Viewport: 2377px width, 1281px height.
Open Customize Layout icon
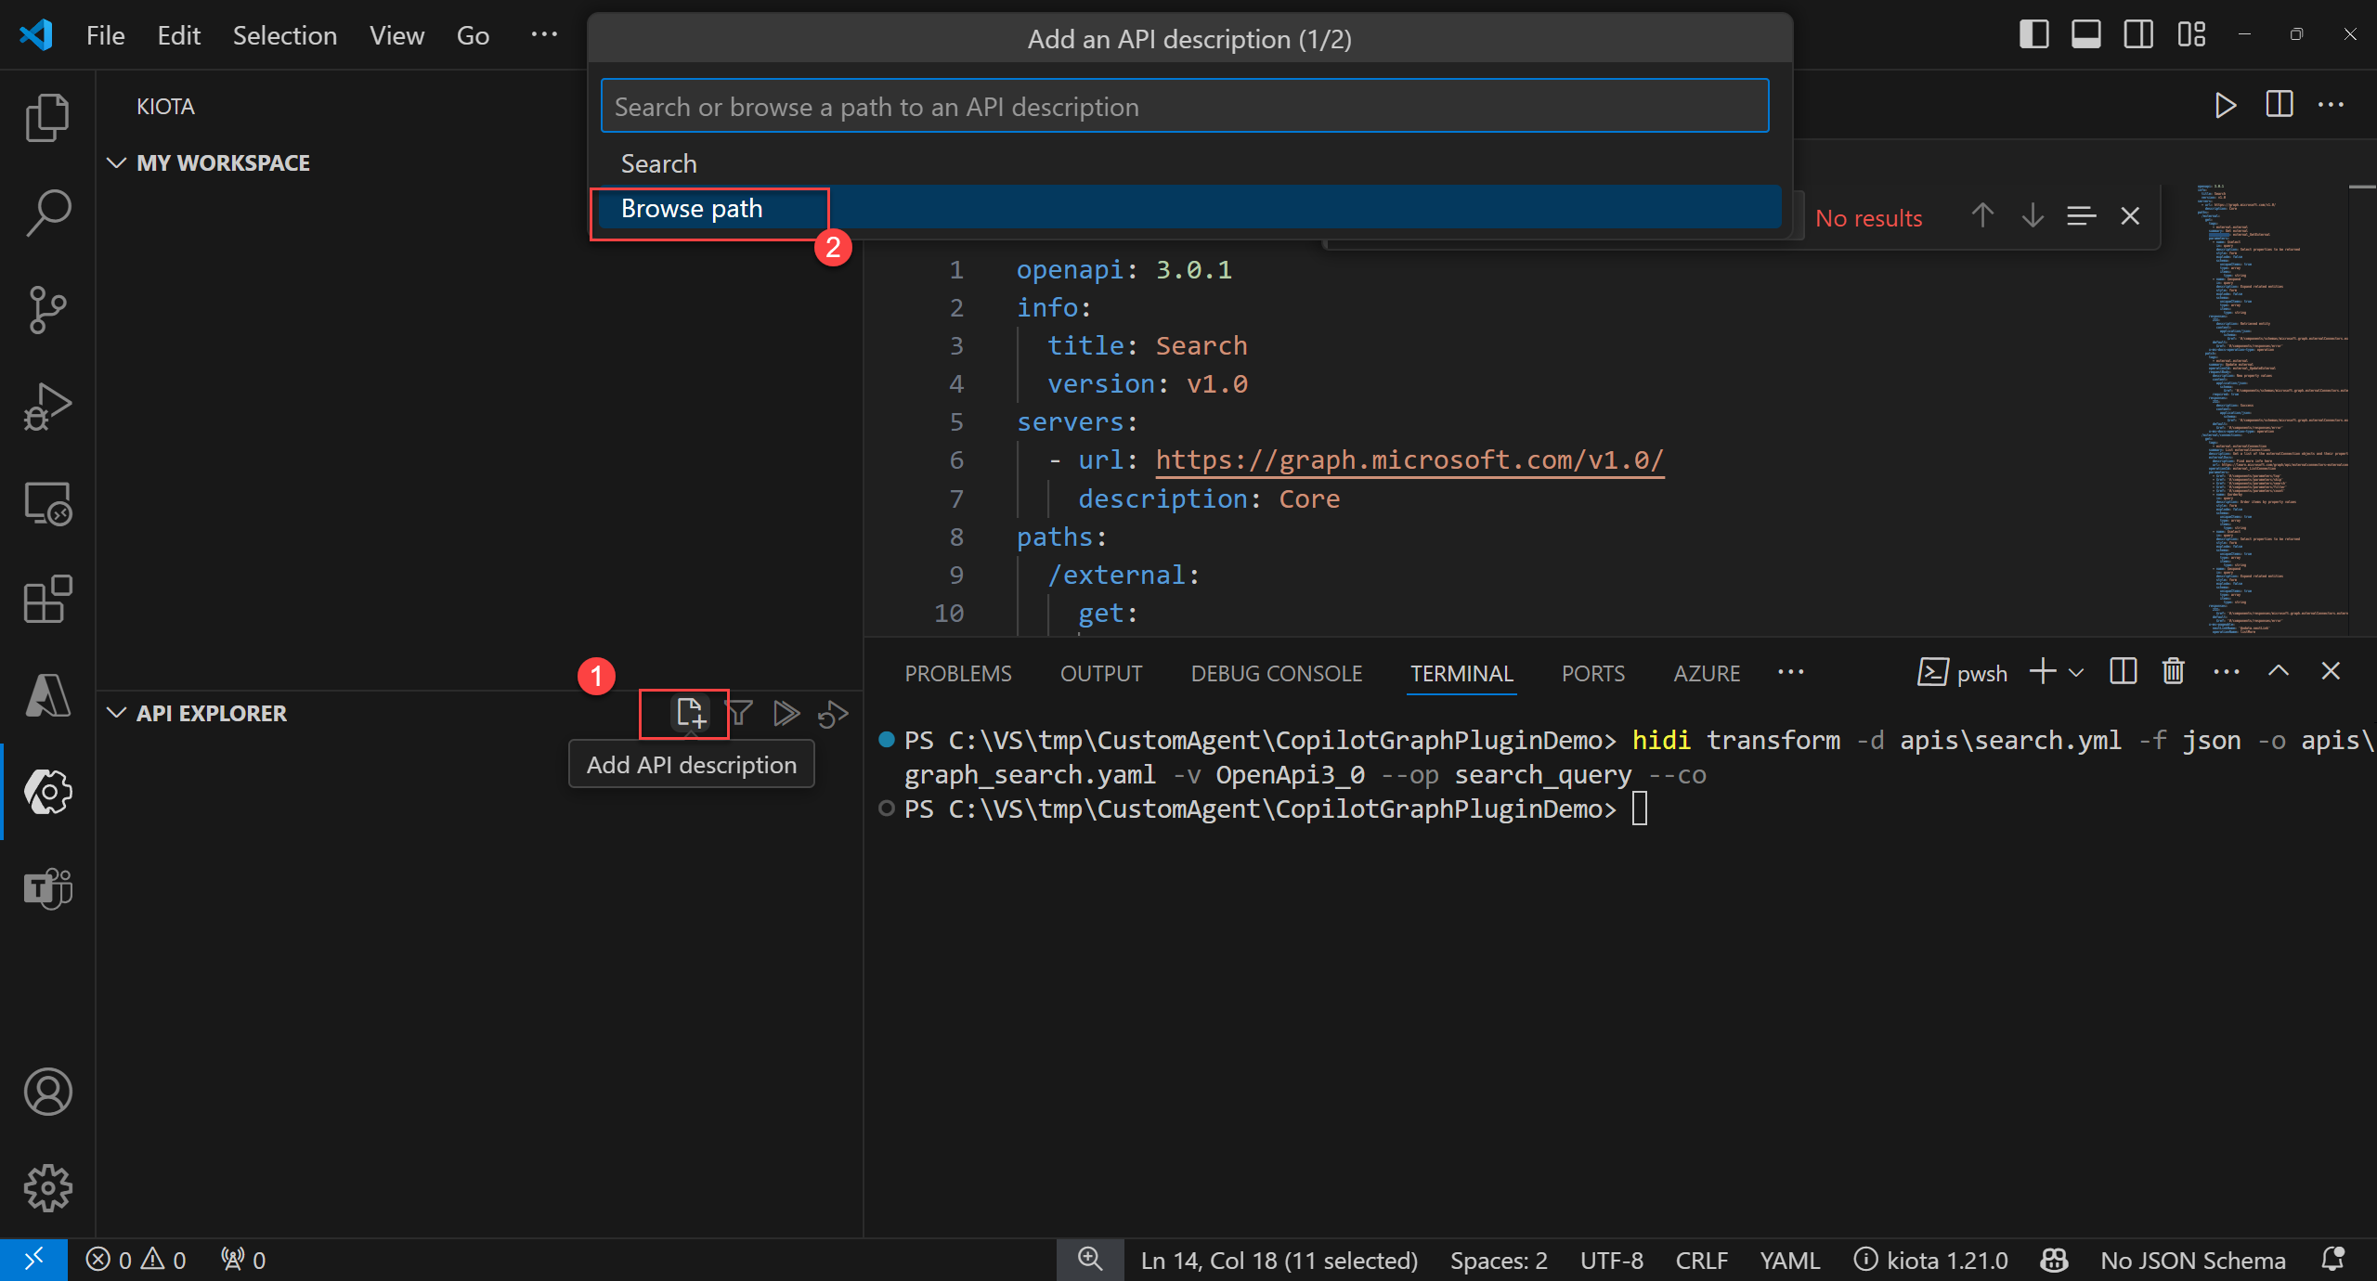coord(2191,34)
